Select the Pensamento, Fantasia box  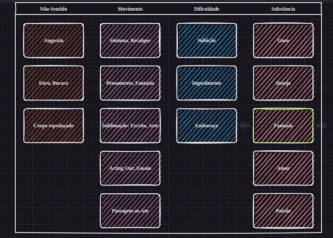130,83
